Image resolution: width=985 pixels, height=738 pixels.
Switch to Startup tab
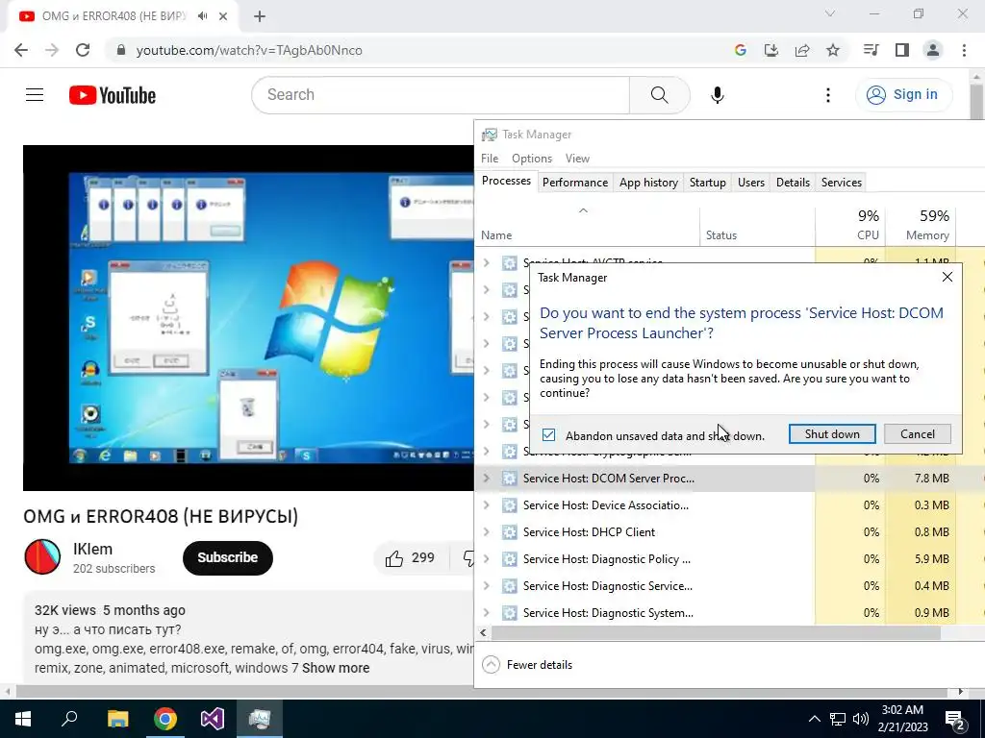click(x=707, y=182)
